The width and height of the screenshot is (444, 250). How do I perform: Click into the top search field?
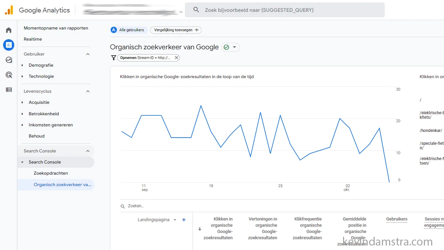point(285,10)
